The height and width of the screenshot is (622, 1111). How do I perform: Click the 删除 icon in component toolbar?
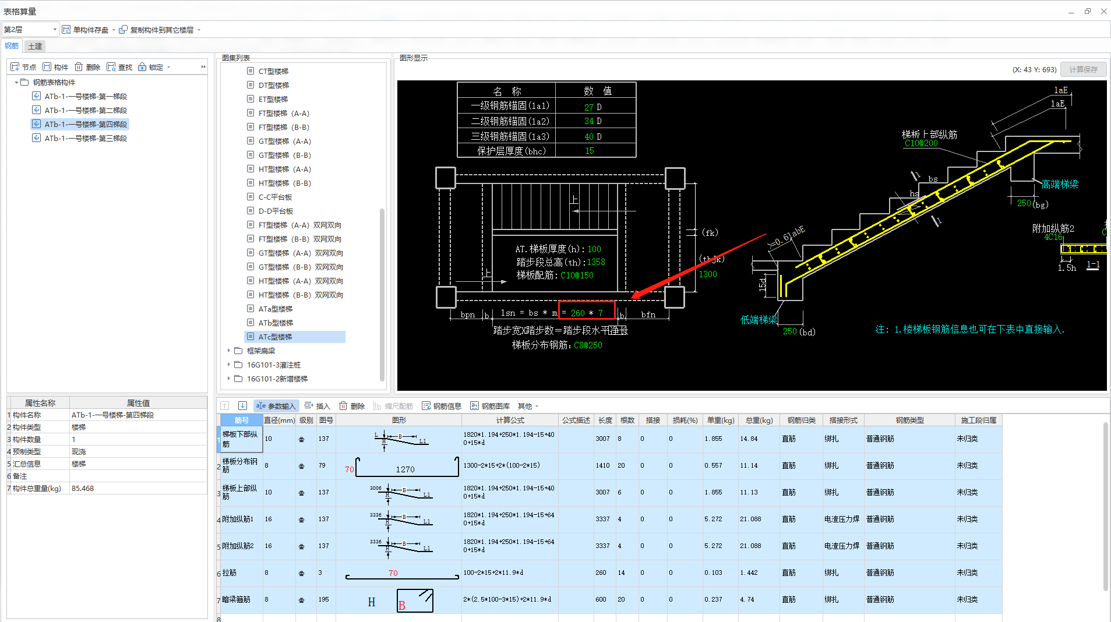click(79, 67)
